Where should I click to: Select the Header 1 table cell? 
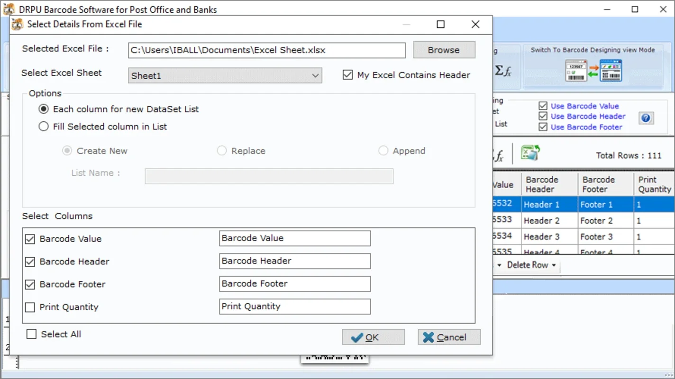pyautogui.click(x=549, y=205)
